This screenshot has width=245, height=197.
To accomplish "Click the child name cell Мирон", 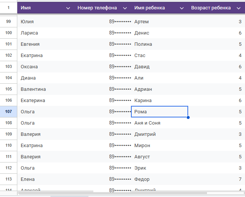I will [160, 145].
